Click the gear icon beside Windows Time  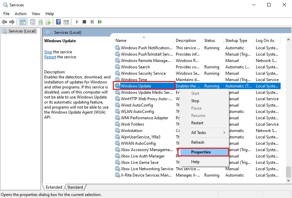coord(117,79)
